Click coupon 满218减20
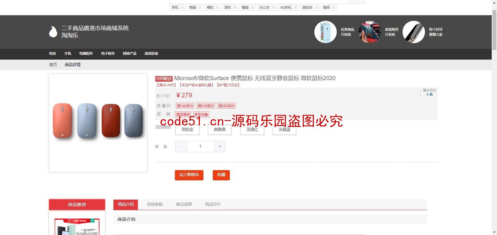The width and height of the screenshot is (497, 235). point(206,106)
